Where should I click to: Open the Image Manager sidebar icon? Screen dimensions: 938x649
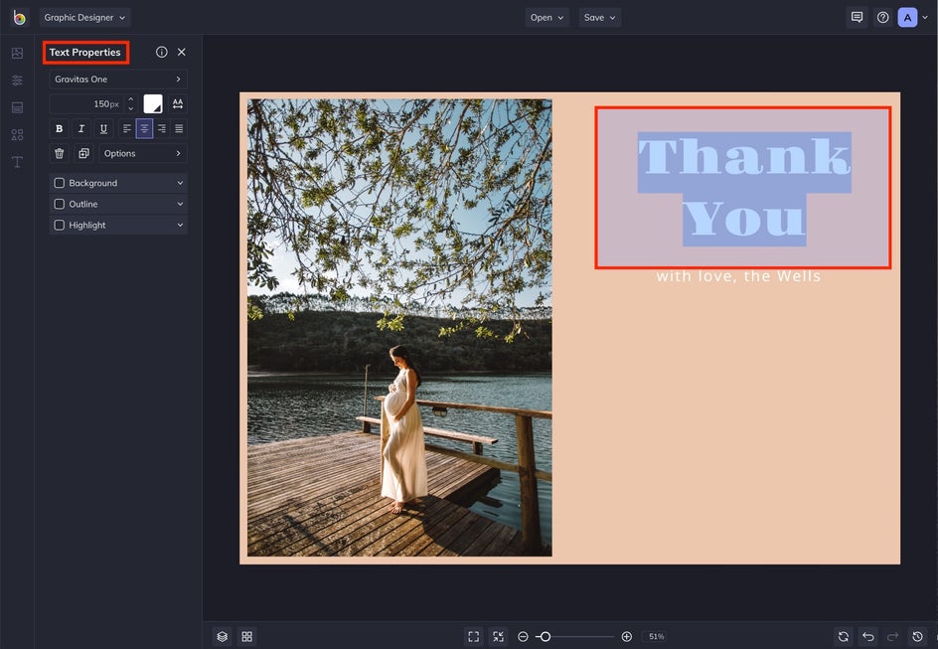tap(17, 54)
